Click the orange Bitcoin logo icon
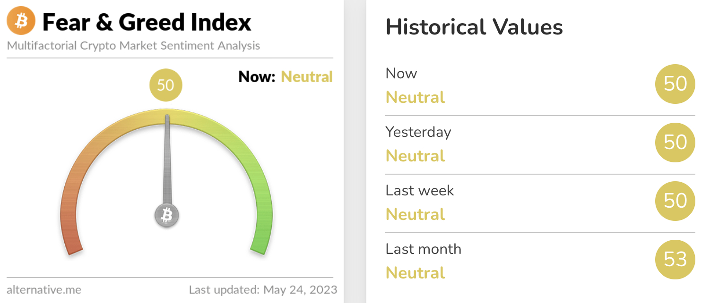The height and width of the screenshot is (303, 710). coord(21,21)
